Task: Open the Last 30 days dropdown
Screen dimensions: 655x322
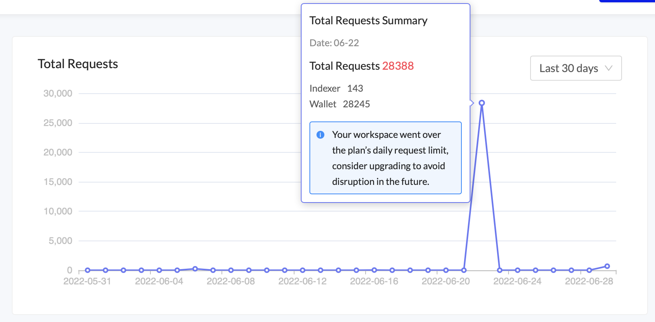Action: click(575, 68)
